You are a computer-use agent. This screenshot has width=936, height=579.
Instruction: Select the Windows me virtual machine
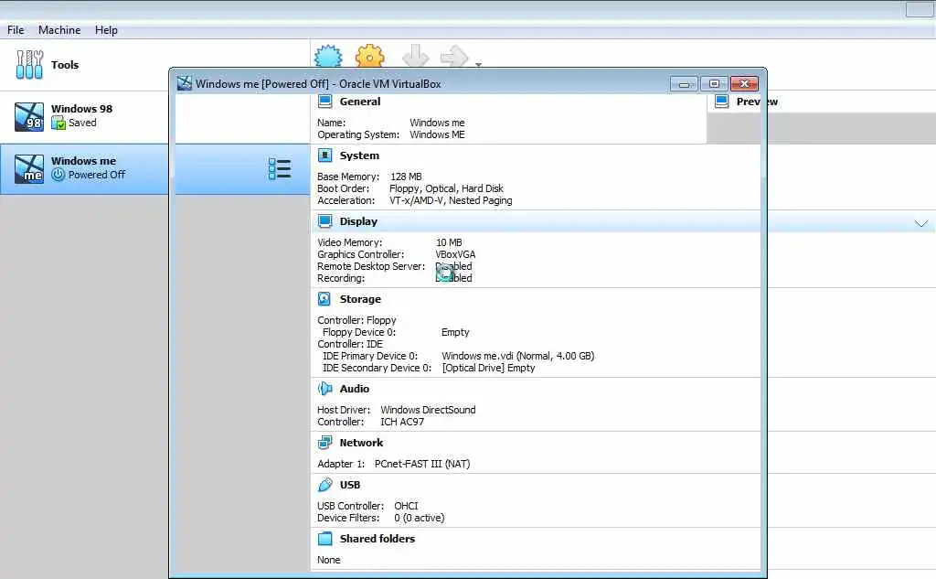(84, 168)
